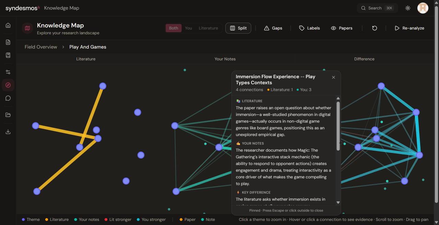Close the Immersion Flow Experience popup

coord(333,77)
